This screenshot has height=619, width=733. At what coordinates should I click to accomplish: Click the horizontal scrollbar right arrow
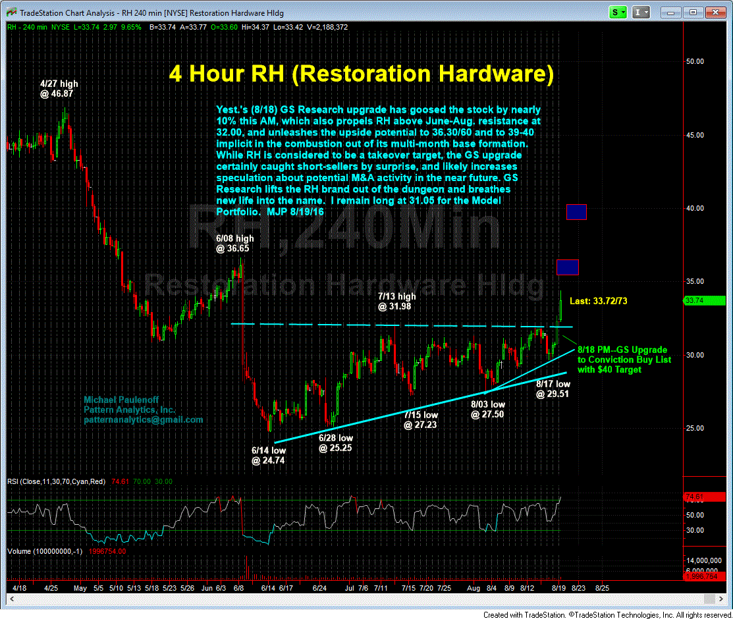[x=721, y=599]
